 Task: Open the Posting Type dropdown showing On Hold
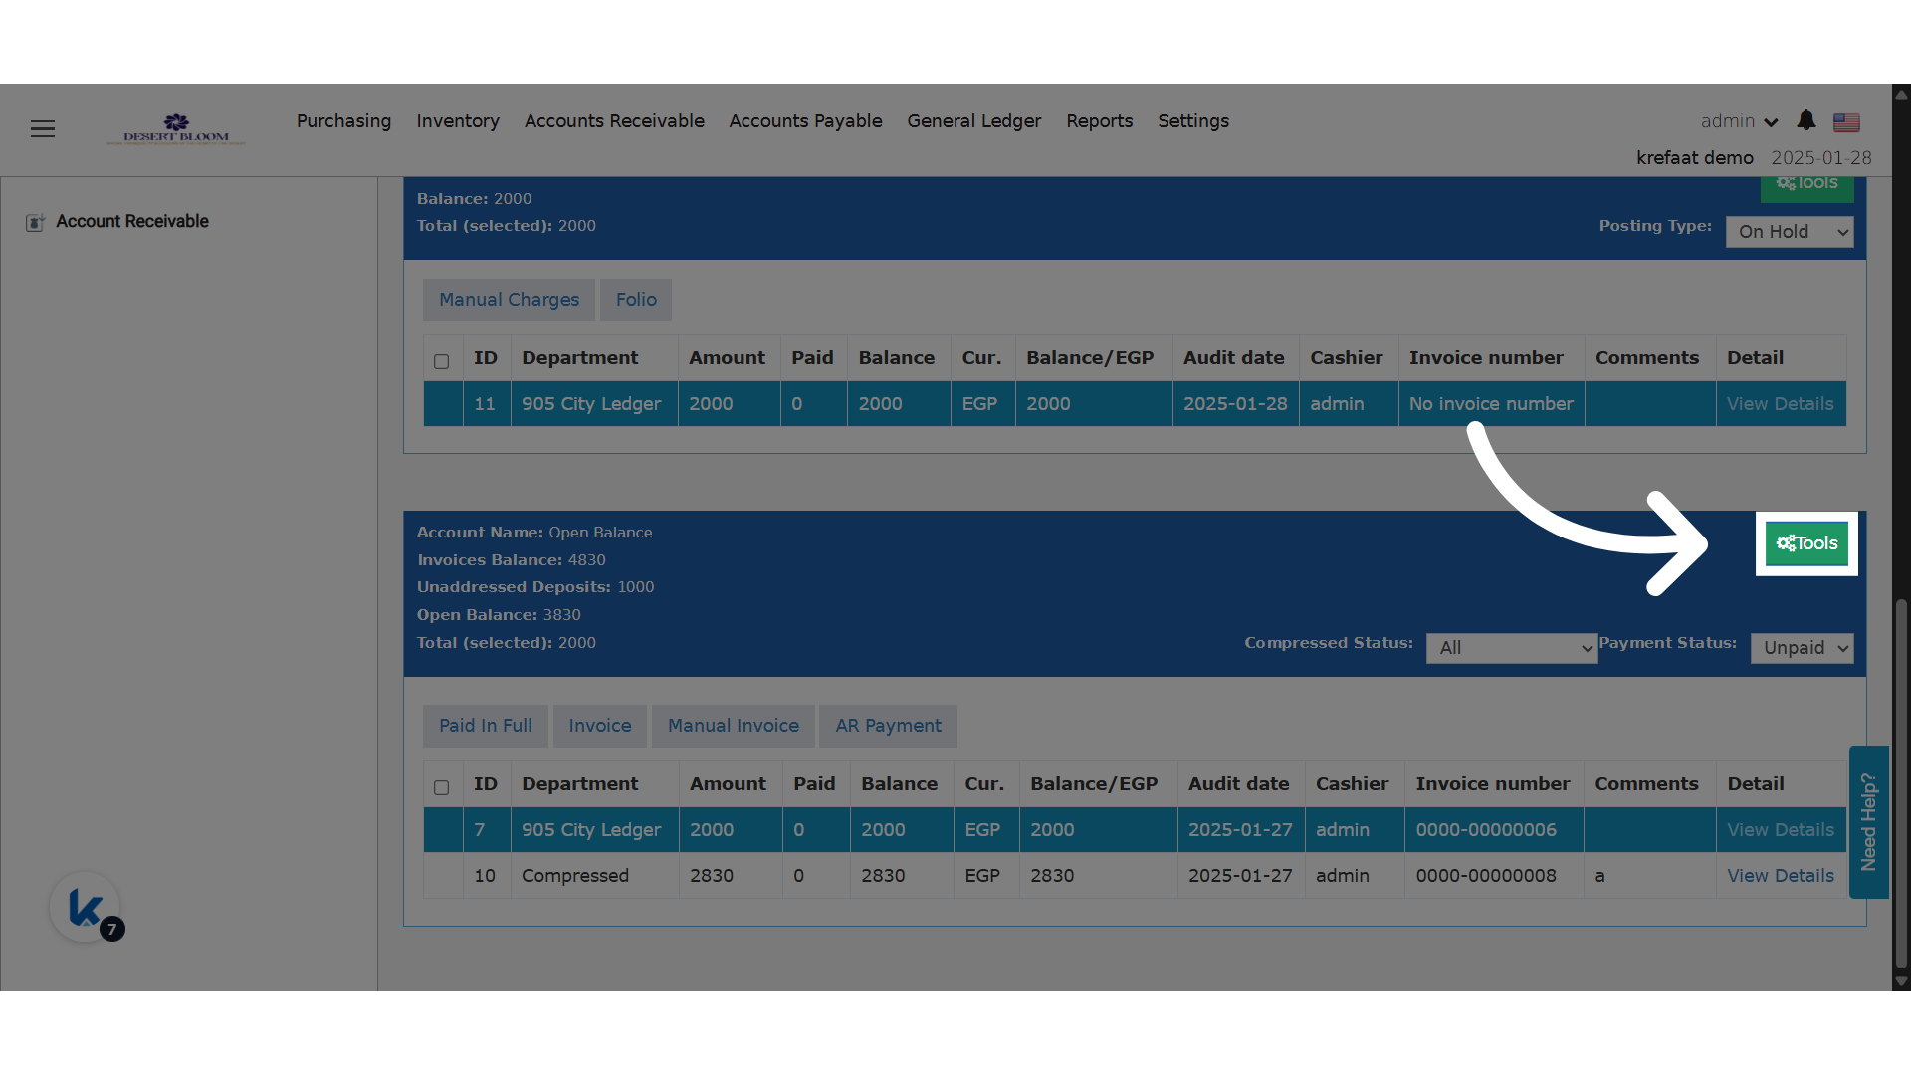pyautogui.click(x=1789, y=232)
